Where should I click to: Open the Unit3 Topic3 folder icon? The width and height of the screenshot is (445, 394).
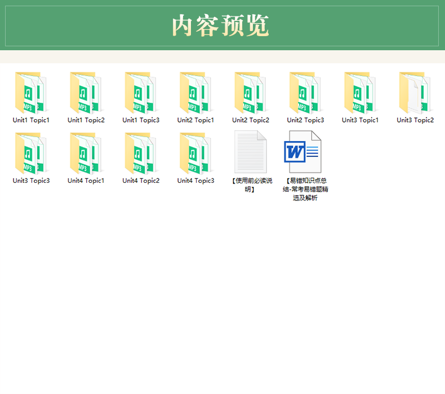[x=30, y=154]
